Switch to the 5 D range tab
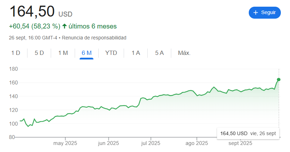 (x=39, y=53)
